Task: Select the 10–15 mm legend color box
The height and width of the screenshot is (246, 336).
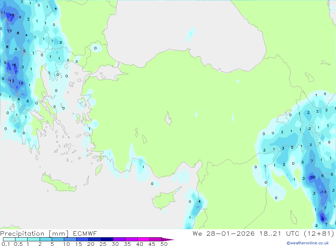Action: pos(70,239)
